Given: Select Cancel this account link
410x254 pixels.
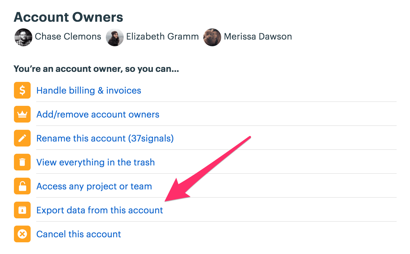Looking at the screenshot, I should [78, 234].
